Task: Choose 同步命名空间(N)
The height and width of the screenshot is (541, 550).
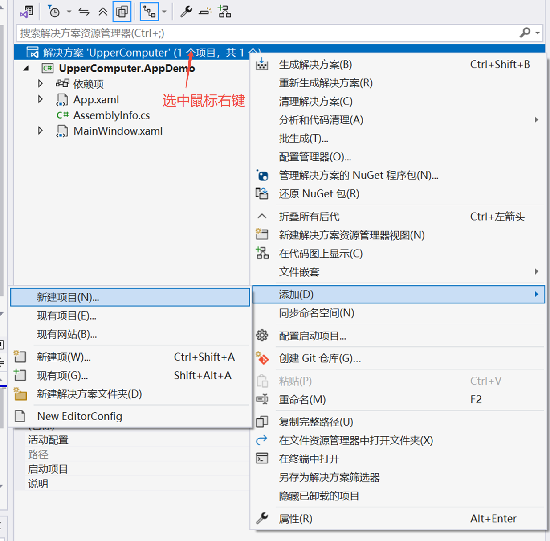Action: pos(399,313)
